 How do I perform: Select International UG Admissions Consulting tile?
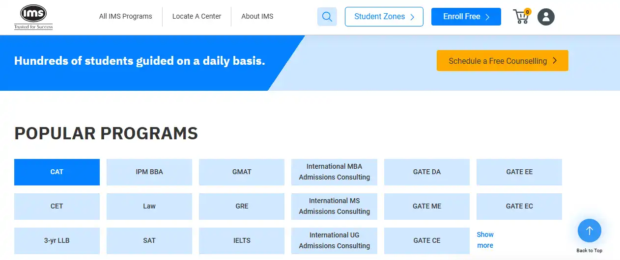click(x=335, y=241)
